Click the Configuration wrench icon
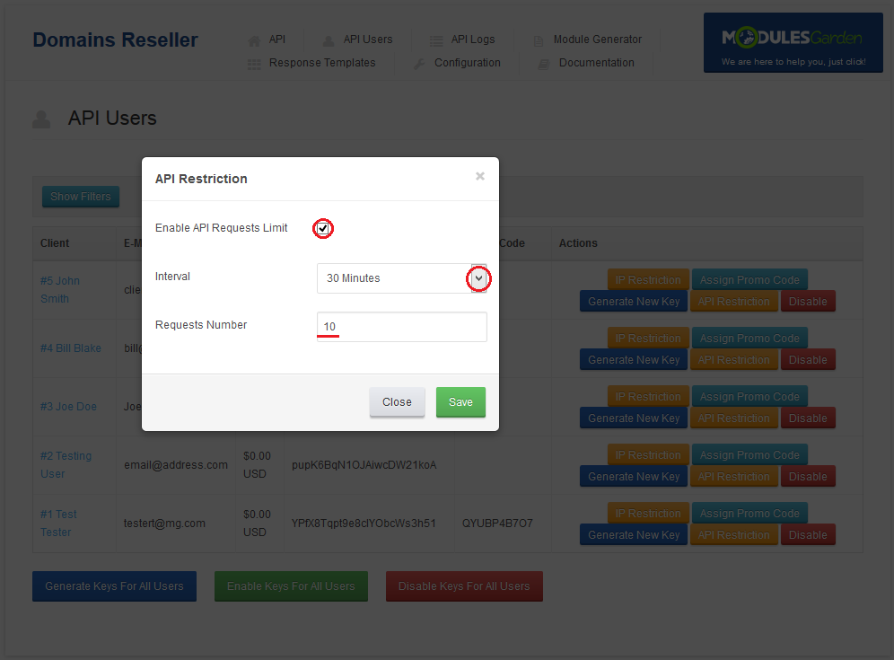The image size is (894, 660). [419, 64]
